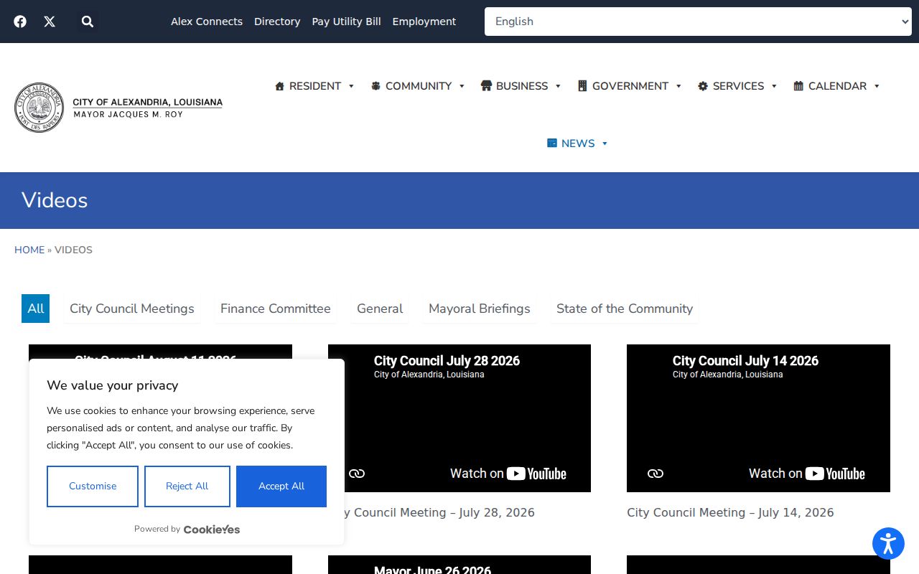The height and width of the screenshot is (574, 919).
Task: Go to the Directory link
Action: [277, 22]
